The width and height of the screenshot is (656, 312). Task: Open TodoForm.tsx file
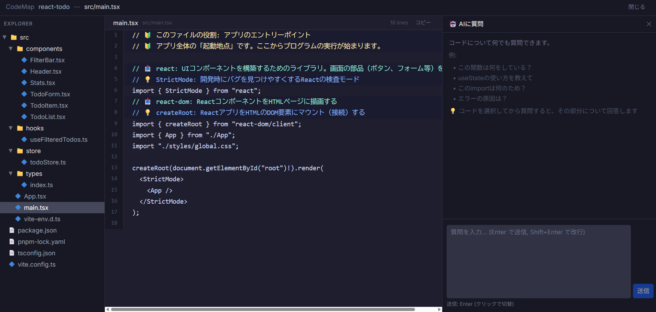(50, 94)
